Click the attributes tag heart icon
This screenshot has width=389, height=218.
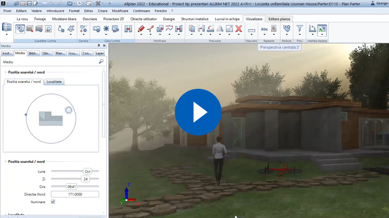287,29
